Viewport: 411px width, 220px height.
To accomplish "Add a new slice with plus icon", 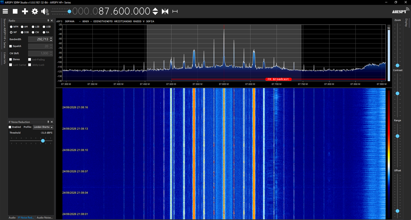I will 25,12.
